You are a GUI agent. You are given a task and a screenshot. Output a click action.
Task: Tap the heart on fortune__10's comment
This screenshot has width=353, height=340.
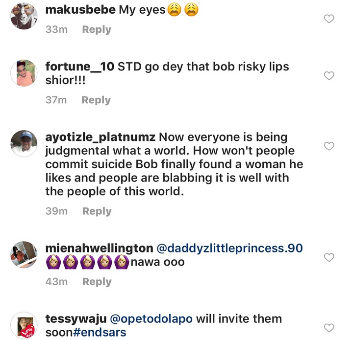pos(329,75)
